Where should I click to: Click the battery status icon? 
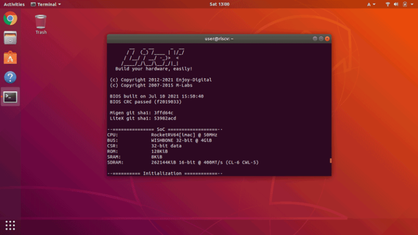coord(404,4)
